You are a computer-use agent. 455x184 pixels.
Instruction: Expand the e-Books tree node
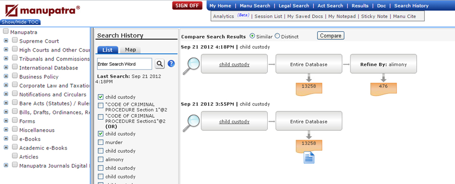pyautogui.click(x=6, y=139)
